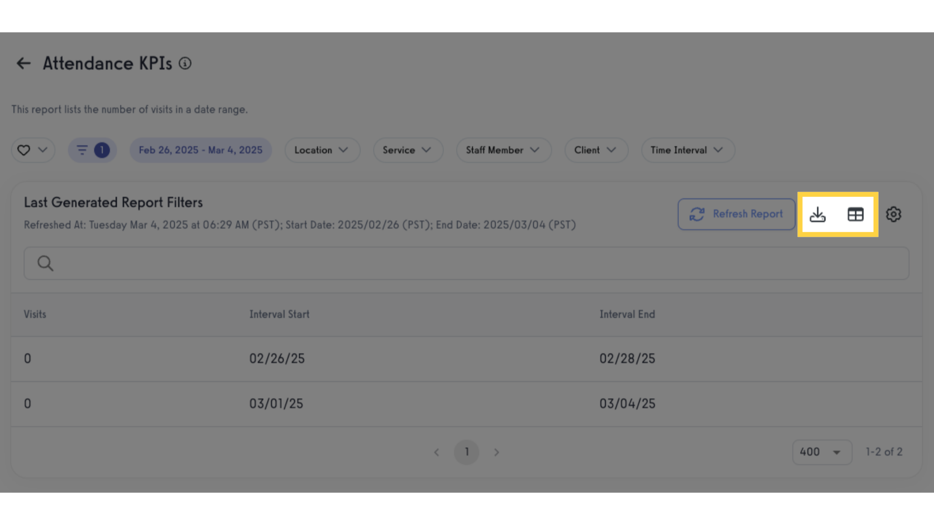Select page 1 in pagination
934x525 pixels.
467,452
